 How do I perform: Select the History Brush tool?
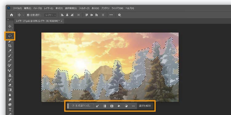[x=10, y=80]
